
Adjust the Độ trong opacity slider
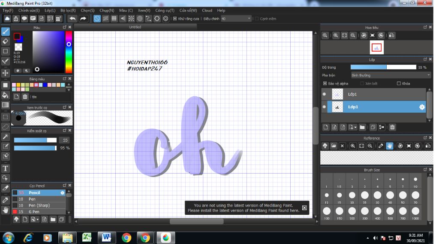coord(383,67)
